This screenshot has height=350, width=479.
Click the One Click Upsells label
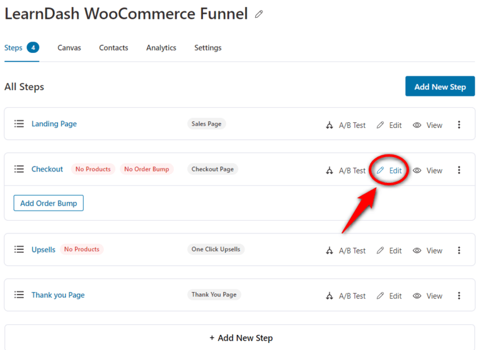216,250
